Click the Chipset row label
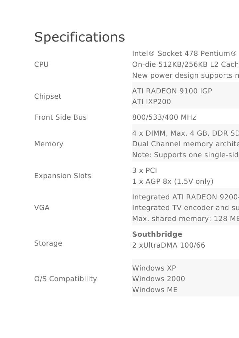Image resolution: width=239 pixels, height=338 pixels. pyautogui.click(x=48, y=96)
